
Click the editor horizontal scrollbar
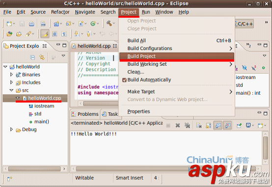coord(101,104)
